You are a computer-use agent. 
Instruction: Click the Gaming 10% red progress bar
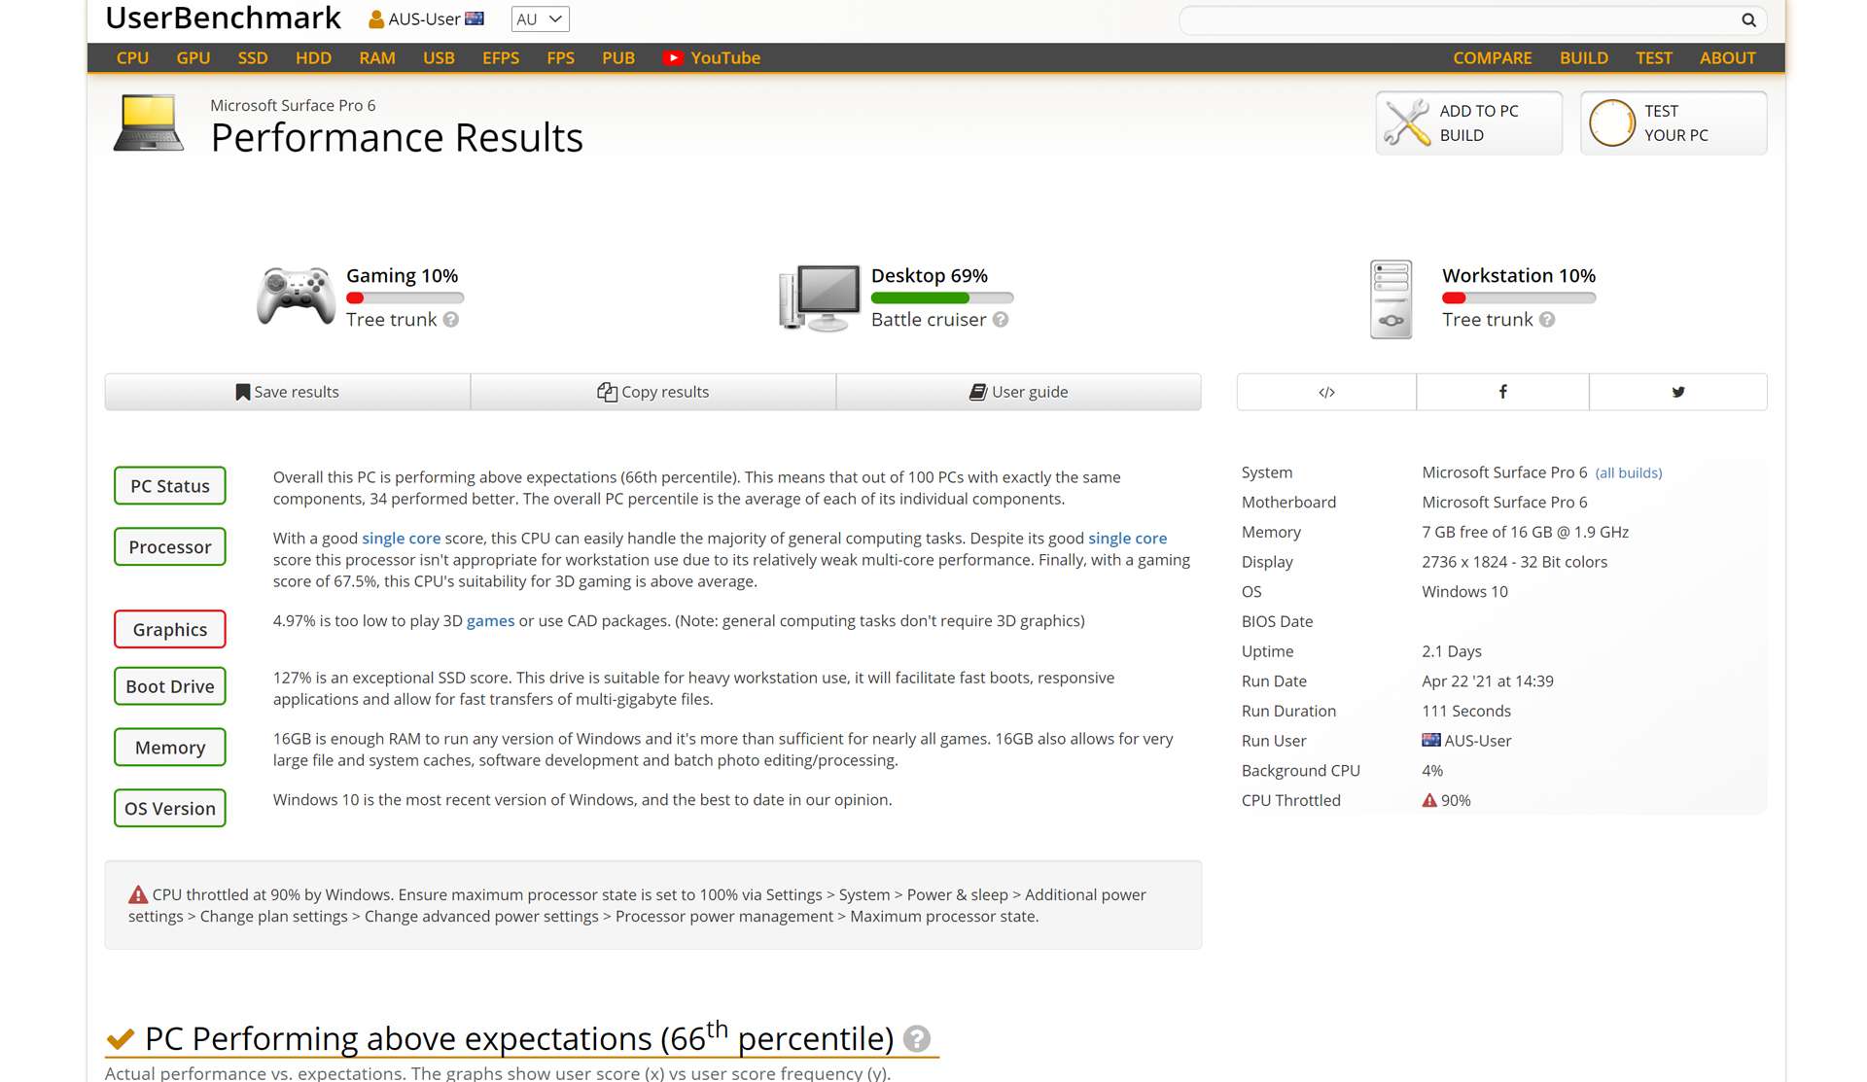point(405,298)
